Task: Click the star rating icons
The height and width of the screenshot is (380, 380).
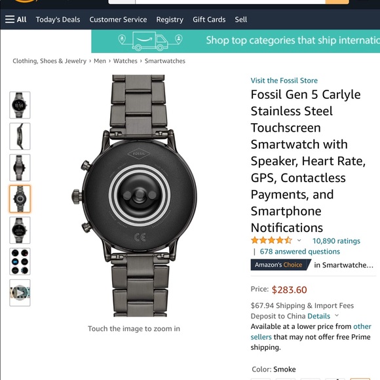Action: pyautogui.click(x=271, y=240)
